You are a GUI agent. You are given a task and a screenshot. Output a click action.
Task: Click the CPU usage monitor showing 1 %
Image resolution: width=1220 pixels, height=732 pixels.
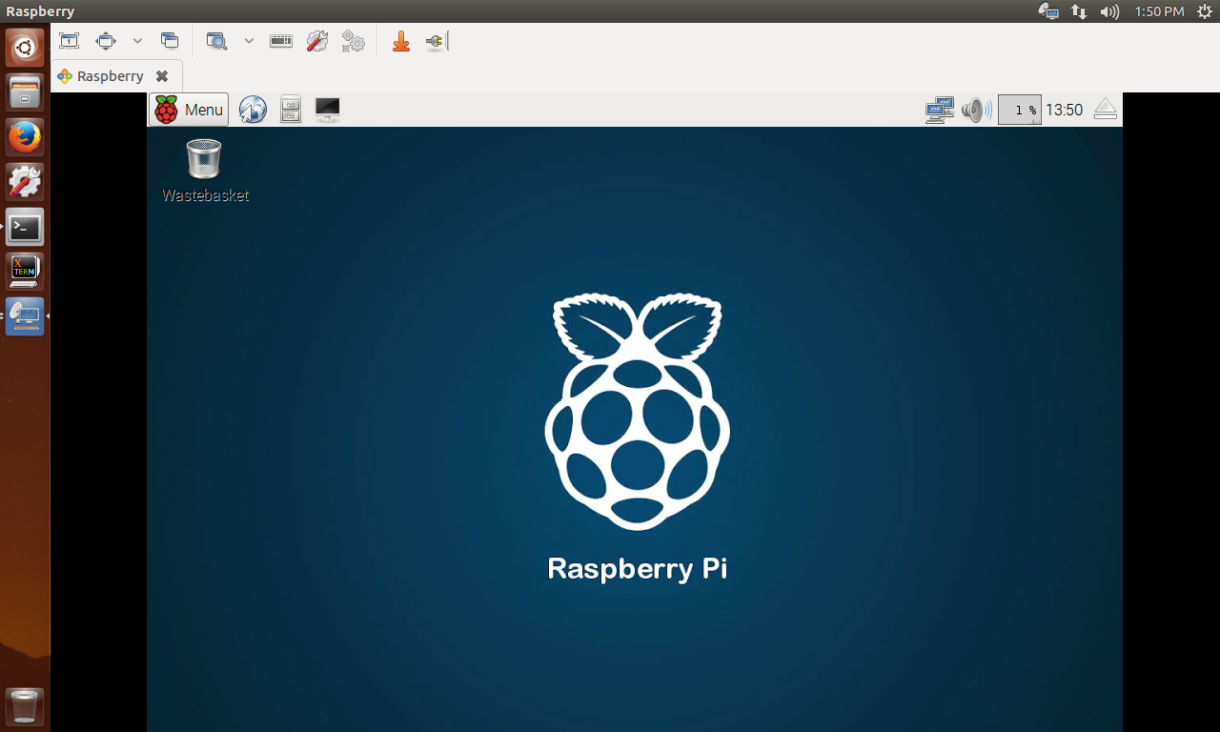coord(1020,109)
